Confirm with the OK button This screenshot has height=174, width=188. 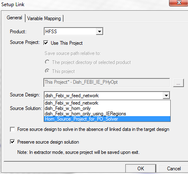pos(141,169)
